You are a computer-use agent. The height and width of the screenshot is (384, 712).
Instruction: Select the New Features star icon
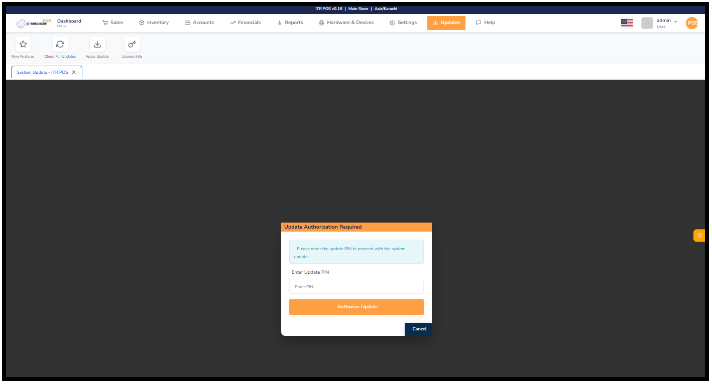[x=23, y=44]
